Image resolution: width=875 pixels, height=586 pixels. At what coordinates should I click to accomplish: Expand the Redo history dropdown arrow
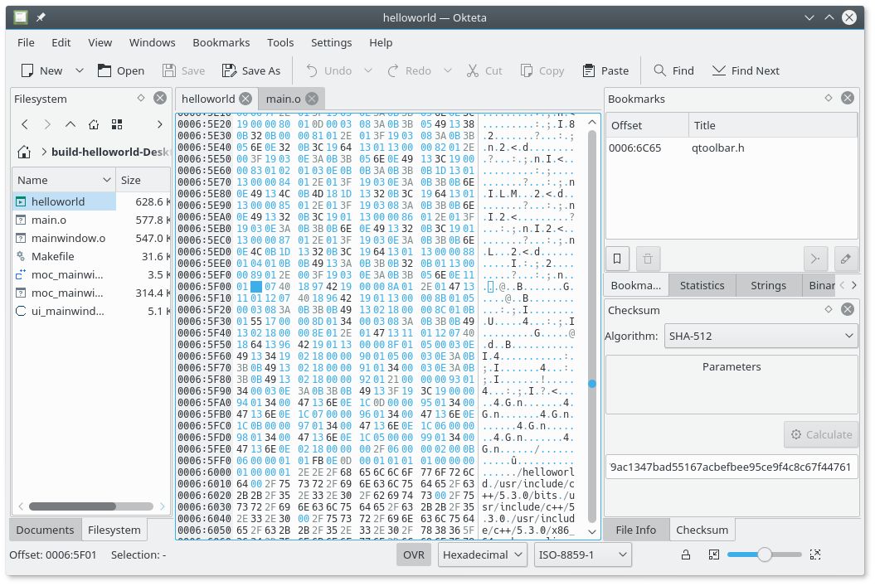tap(448, 70)
